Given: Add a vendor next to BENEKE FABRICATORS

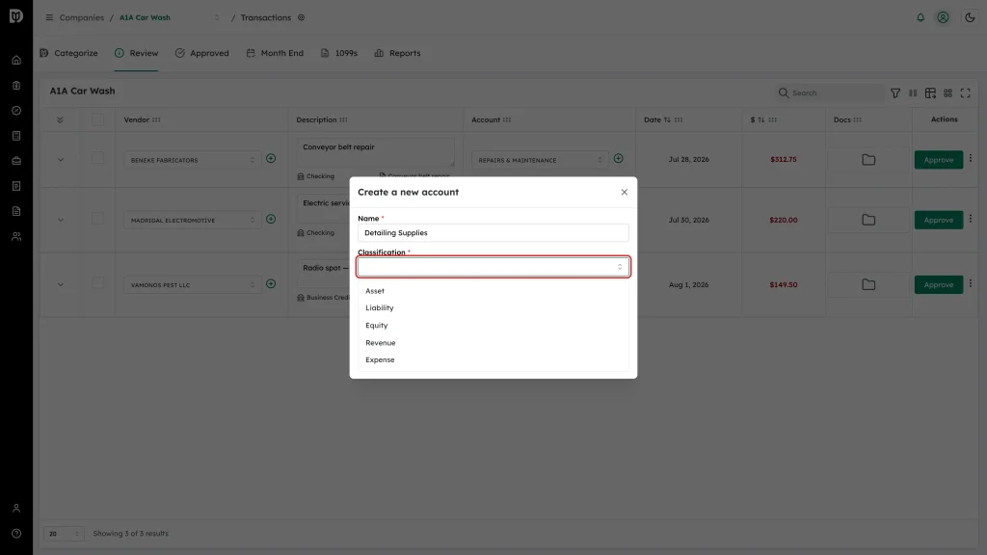Looking at the screenshot, I should coord(271,159).
